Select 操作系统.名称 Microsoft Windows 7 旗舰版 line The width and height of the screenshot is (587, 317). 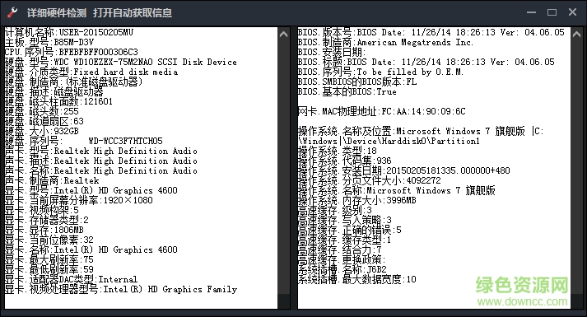(x=397, y=190)
